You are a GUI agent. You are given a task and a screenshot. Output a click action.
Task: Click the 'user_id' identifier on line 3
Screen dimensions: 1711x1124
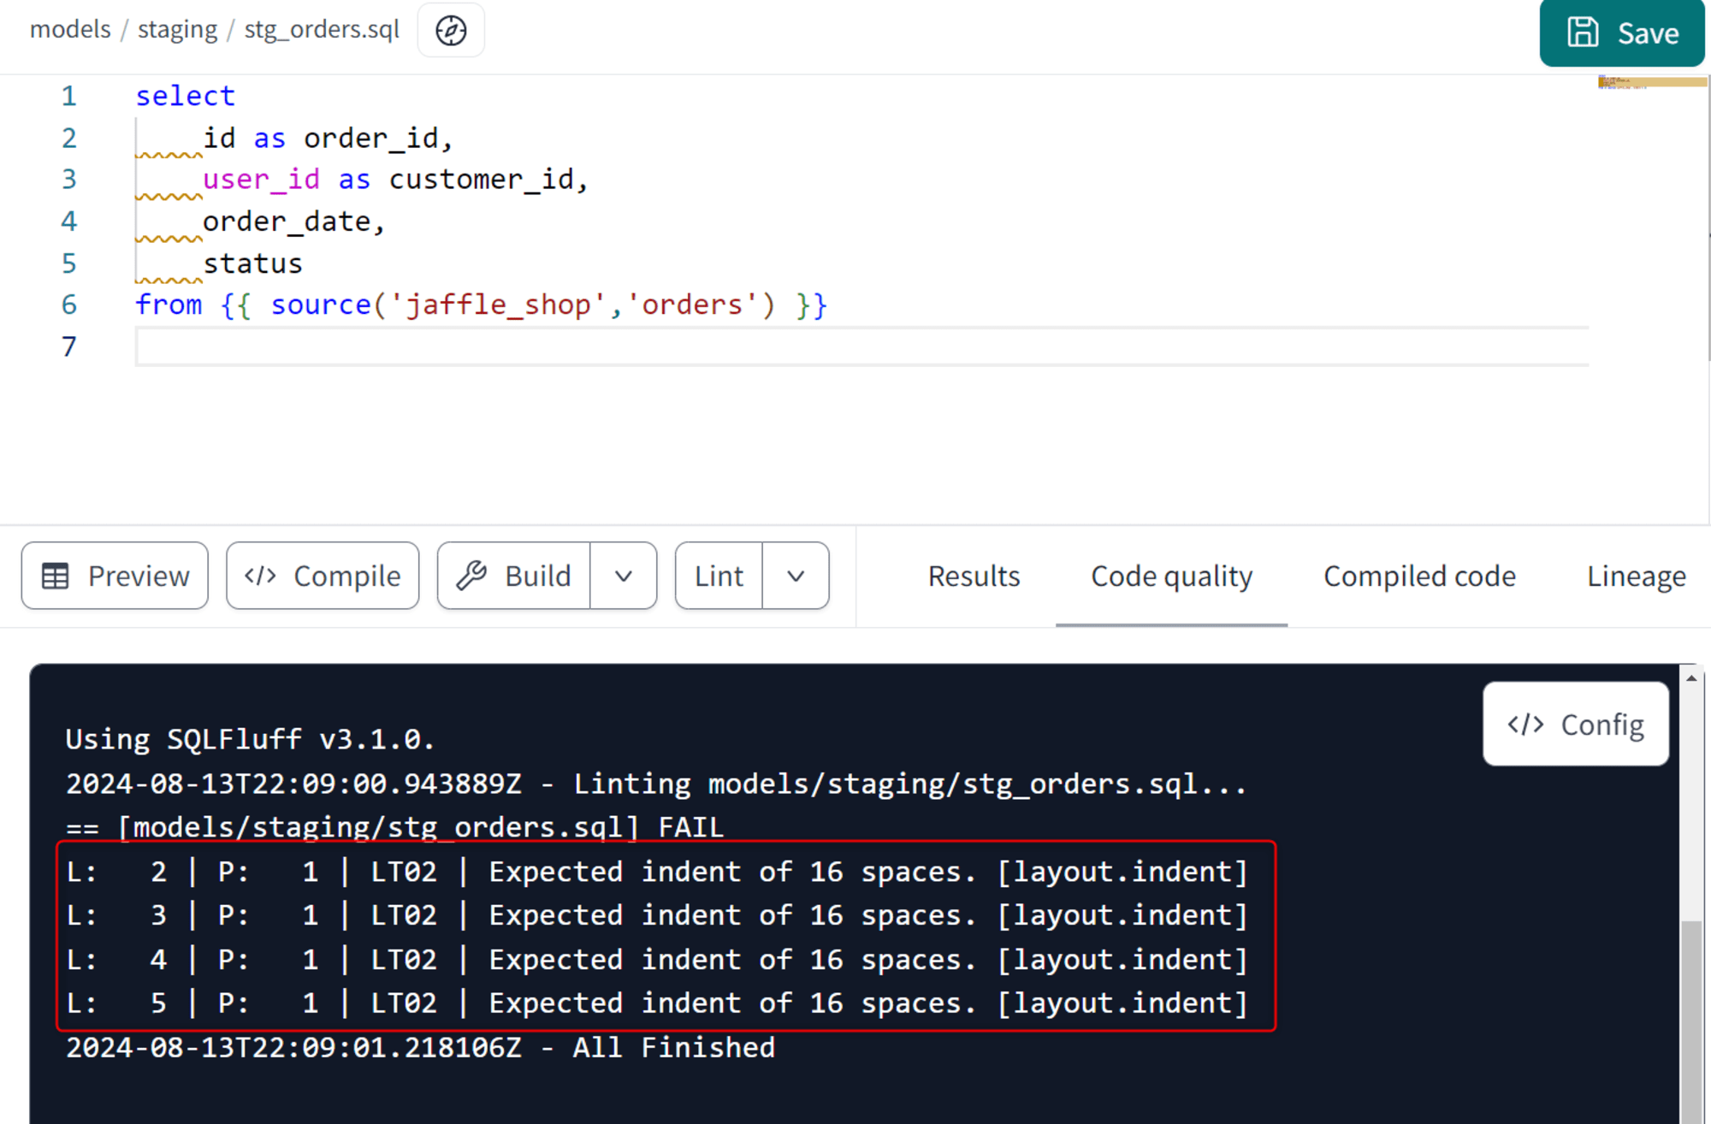coord(261,180)
